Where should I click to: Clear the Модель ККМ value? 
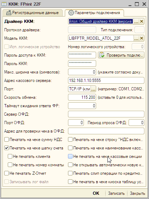(142, 38)
